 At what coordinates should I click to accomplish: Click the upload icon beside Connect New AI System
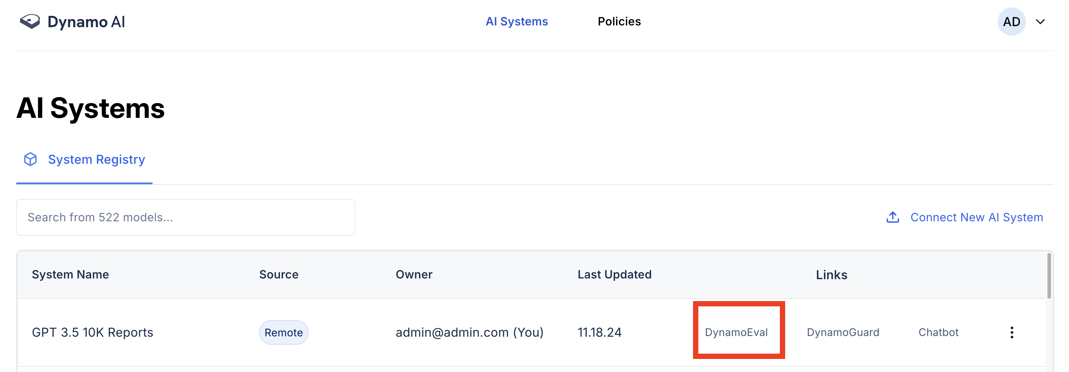tap(892, 217)
